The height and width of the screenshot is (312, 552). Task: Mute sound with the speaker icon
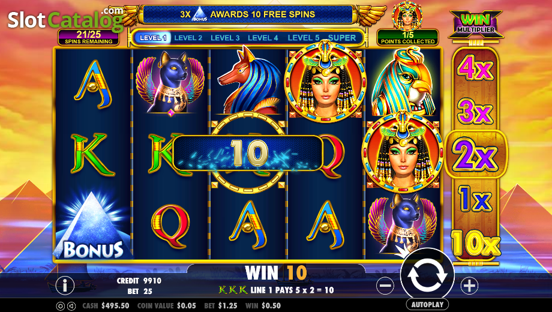click(71, 306)
